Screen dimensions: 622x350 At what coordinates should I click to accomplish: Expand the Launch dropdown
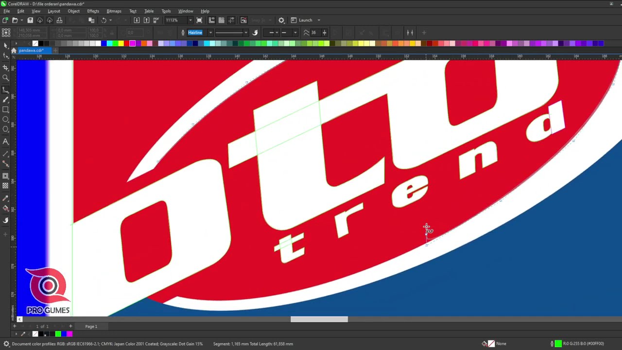[319, 20]
